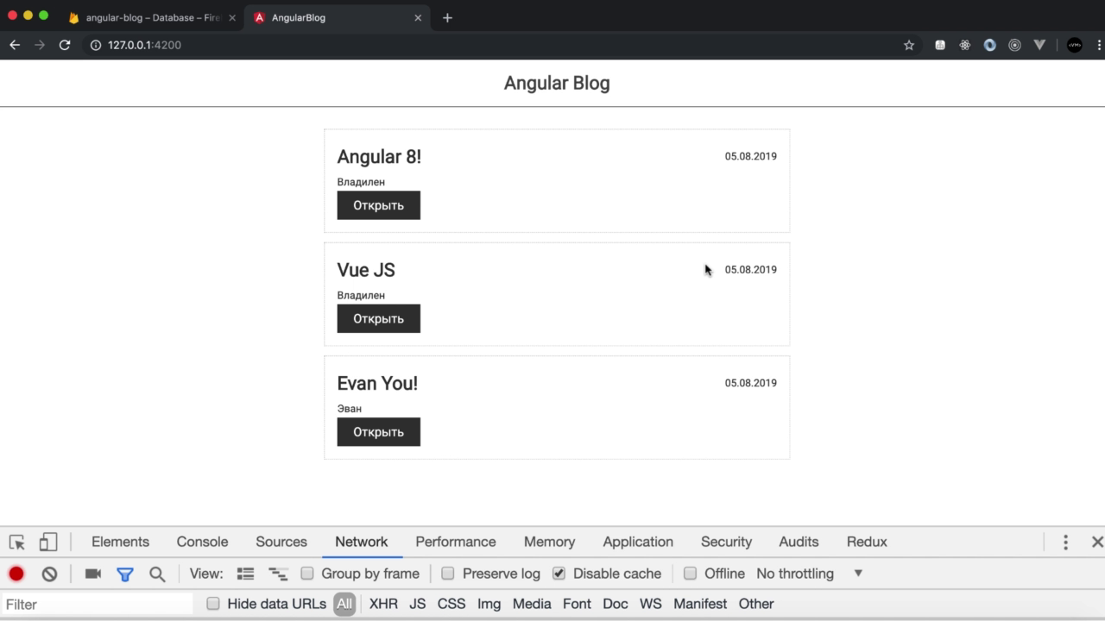
Task: Go back using the browser back arrow
Action: [15, 45]
